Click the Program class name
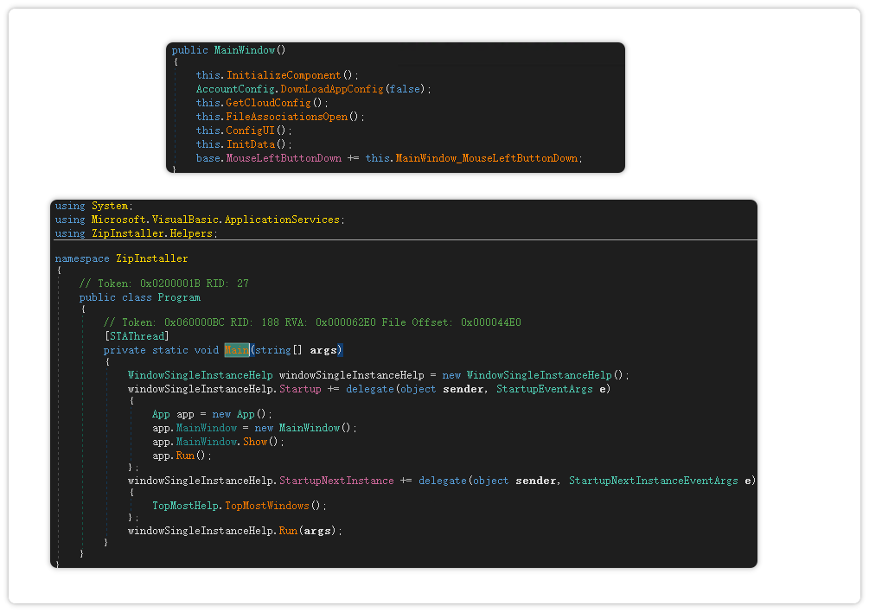The width and height of the screenshot is (869, 612). tap(178, 297)
